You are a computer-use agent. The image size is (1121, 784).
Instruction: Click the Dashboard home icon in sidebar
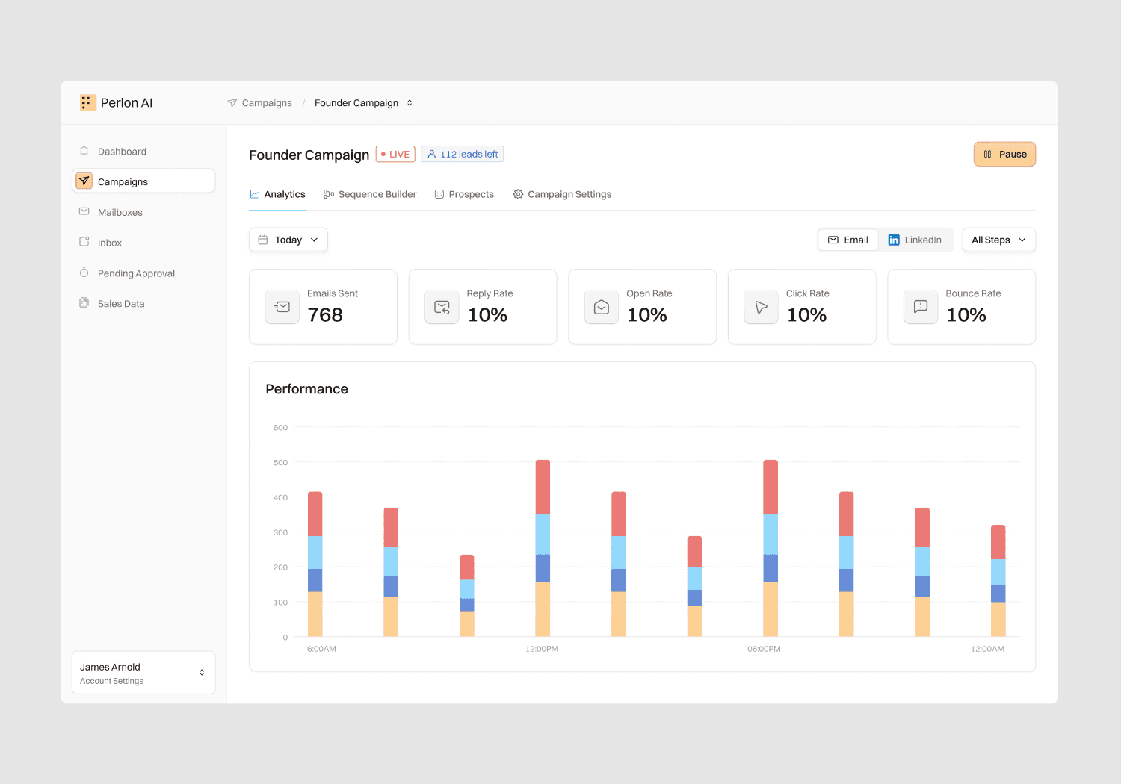point(84,150)
